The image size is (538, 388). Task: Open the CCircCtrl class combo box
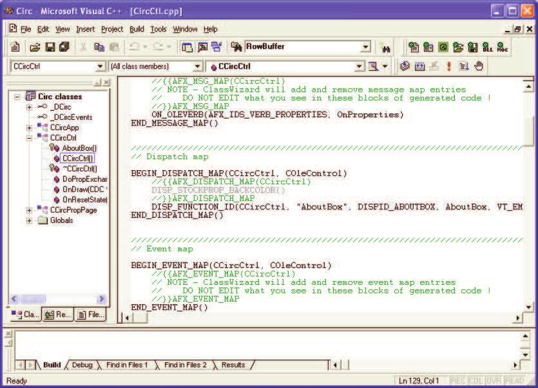(99, 66)
